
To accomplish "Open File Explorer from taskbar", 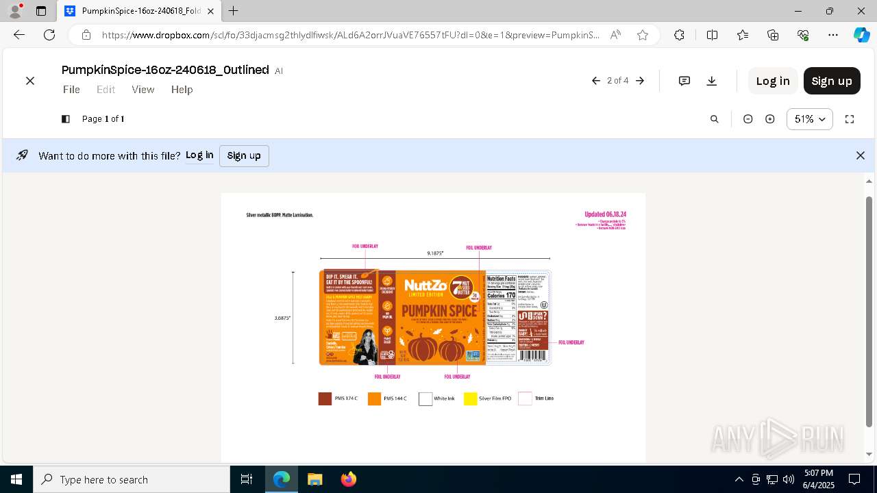I will pyautogui.click(x=314, y=479).
